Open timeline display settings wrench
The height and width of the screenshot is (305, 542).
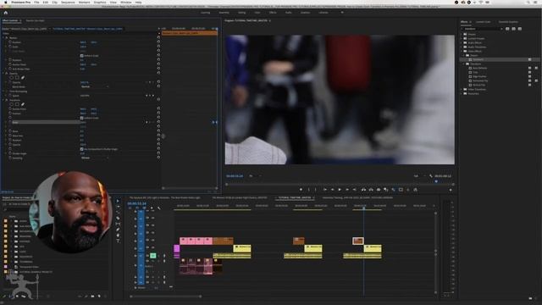159,208
